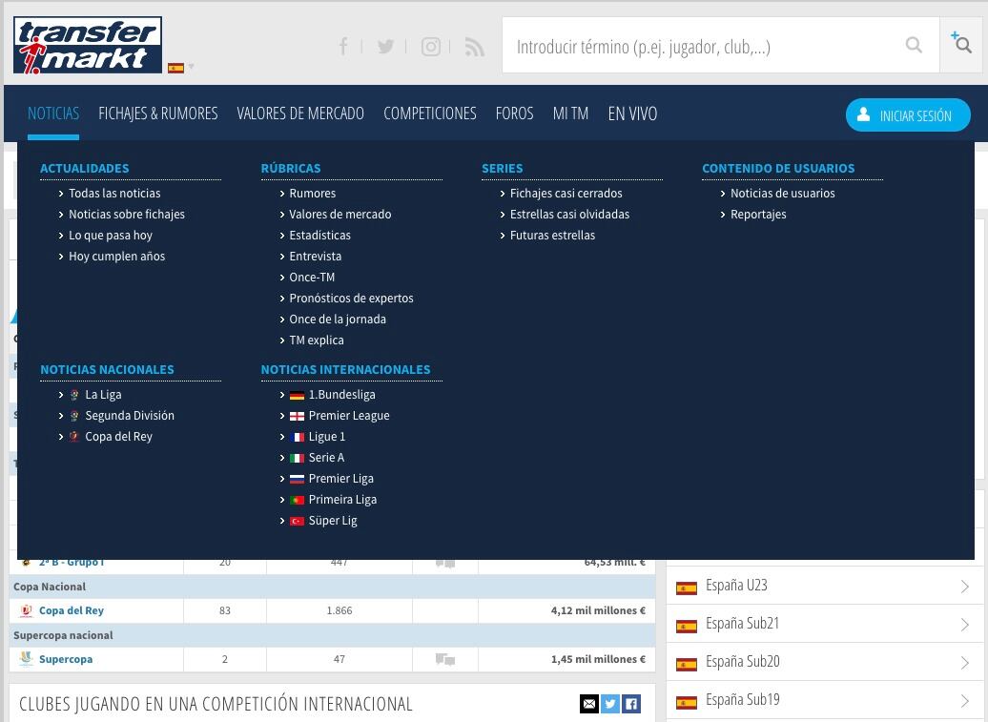Image resolution: width=988 pixels, height=722 pixels.
Task: Share on Facebook icon near clubes heading
Action: (631, 704)
